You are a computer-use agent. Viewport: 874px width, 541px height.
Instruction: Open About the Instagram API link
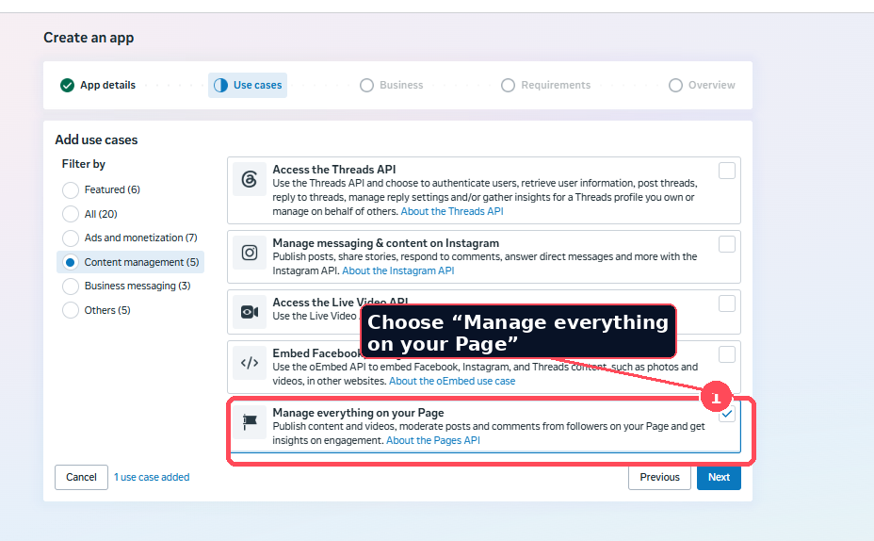398,270
